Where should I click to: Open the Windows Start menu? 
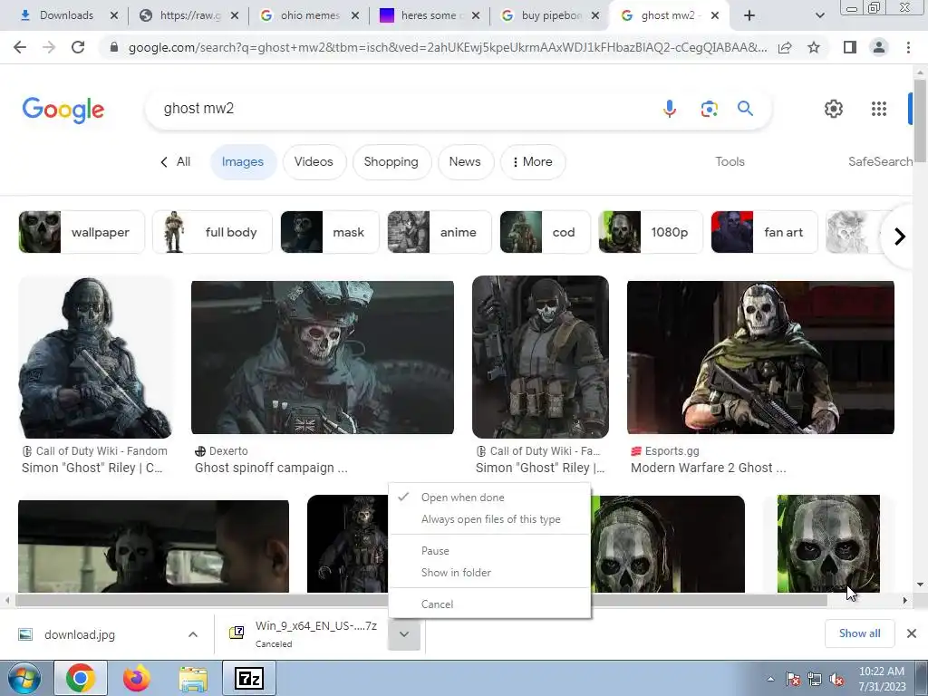[23, 678]
